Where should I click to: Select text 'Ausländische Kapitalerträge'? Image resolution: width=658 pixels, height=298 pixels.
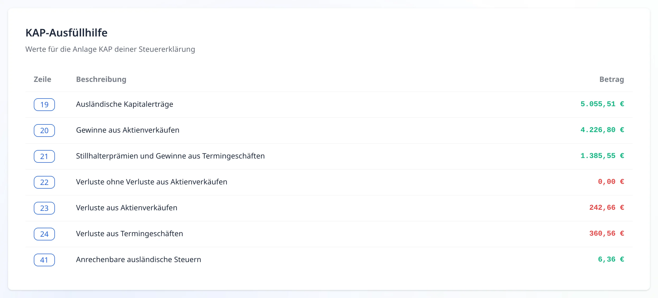tap(125, 104)
